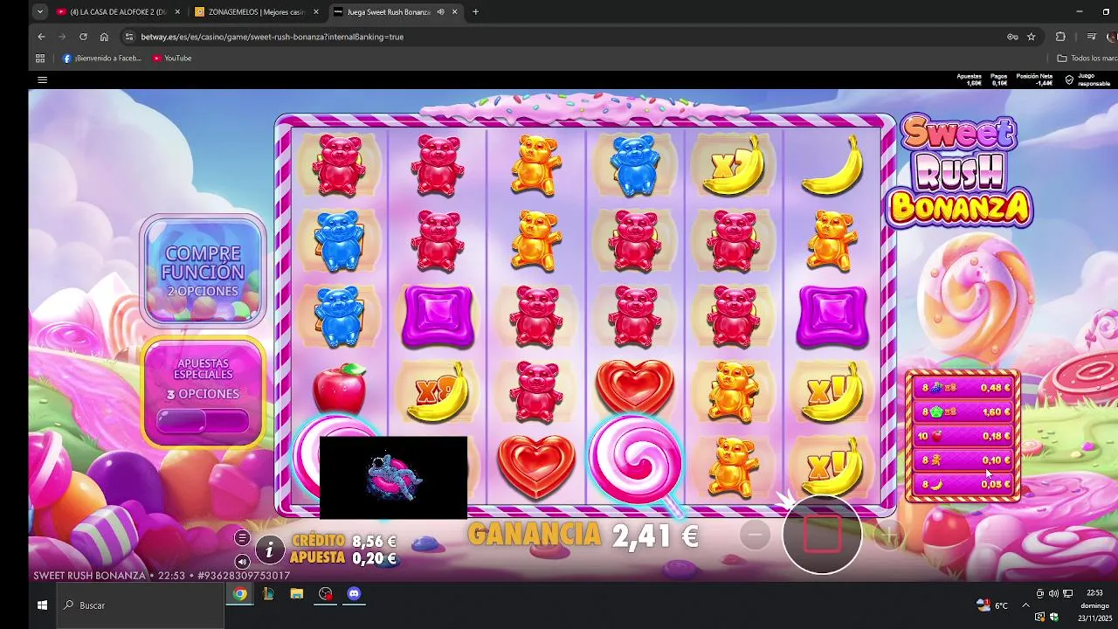The image size is (1118, 629).
Task: Reload the current page
Action: (83, 37)
